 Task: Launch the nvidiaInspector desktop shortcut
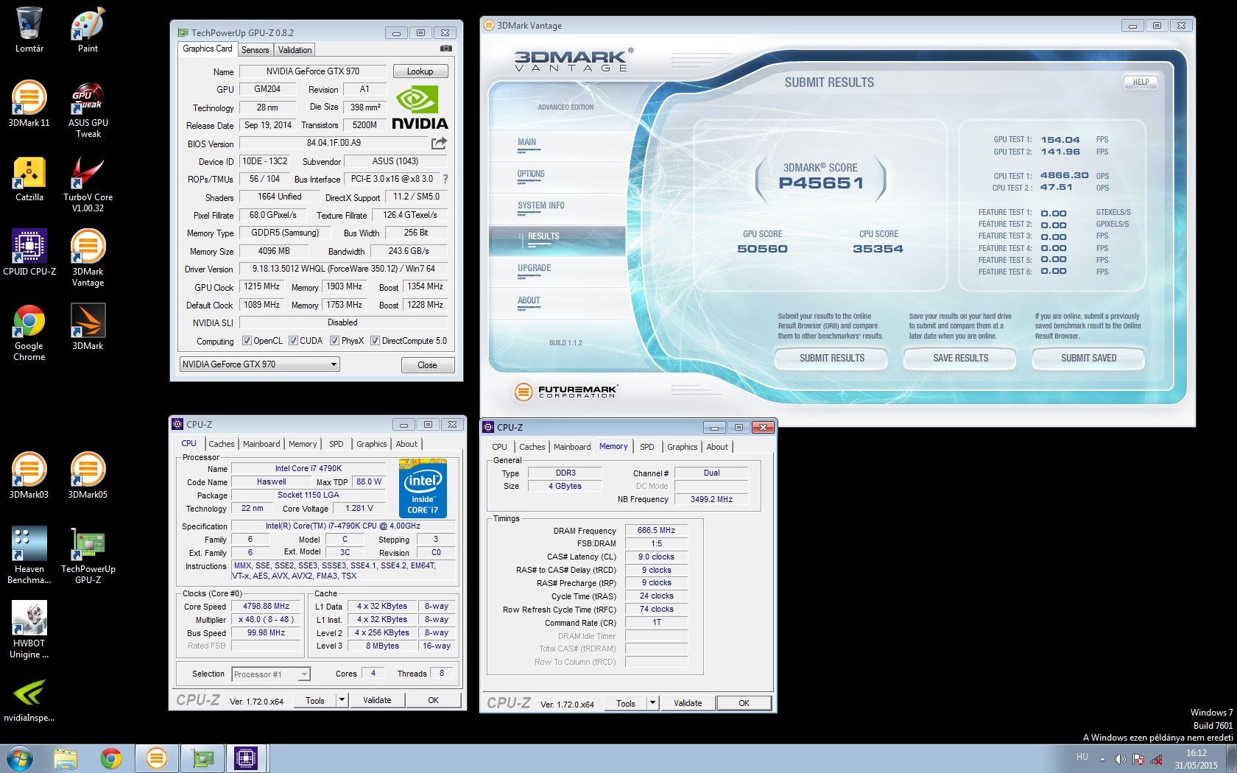tap(29, 699)
